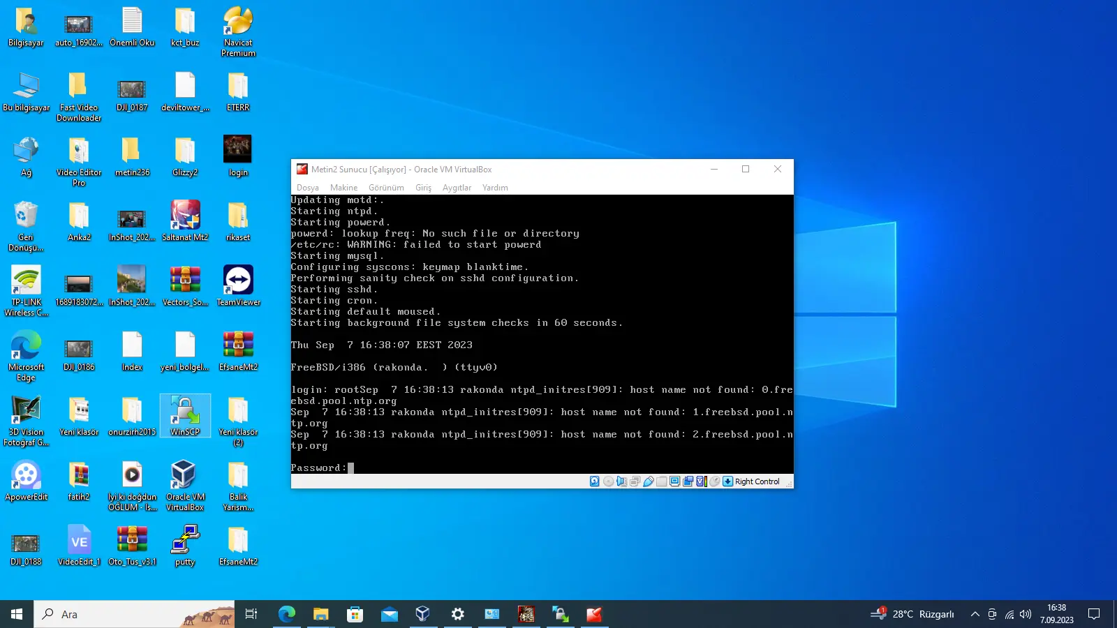Viewport: 1117px width, 628px height.
Task: Select the ApowerEdit desktop icon
Action: coord(26,481)
